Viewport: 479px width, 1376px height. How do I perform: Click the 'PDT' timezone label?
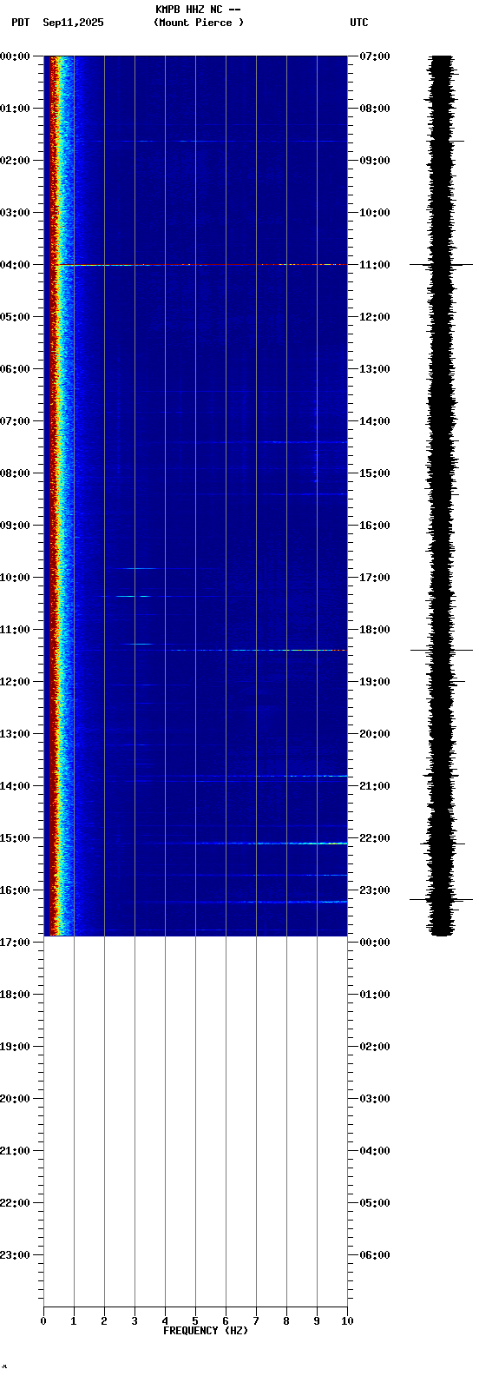point(20,23)
